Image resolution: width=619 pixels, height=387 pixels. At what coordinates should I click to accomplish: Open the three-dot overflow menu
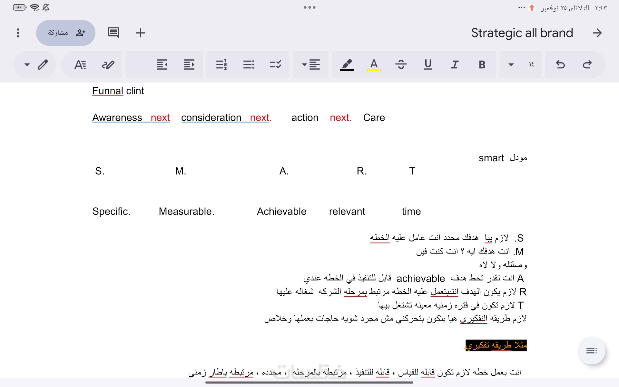pyautogui.click(x=18, y=33)
